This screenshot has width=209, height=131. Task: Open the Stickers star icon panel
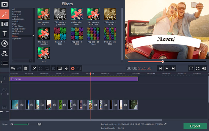(x=4, y=43)
